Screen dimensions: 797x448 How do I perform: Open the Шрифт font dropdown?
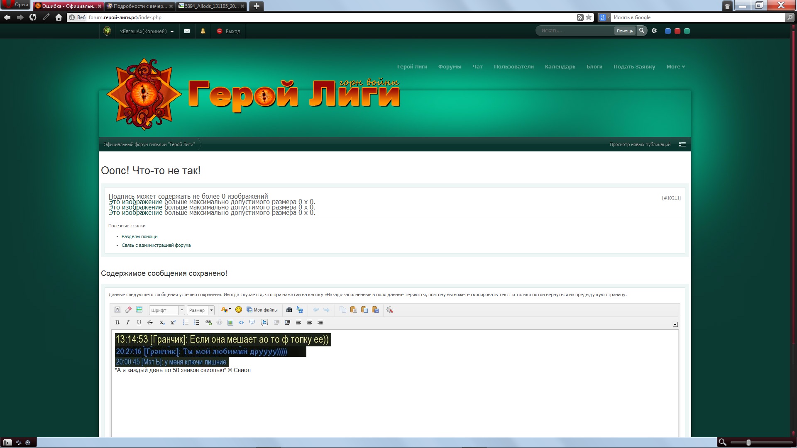167,310
